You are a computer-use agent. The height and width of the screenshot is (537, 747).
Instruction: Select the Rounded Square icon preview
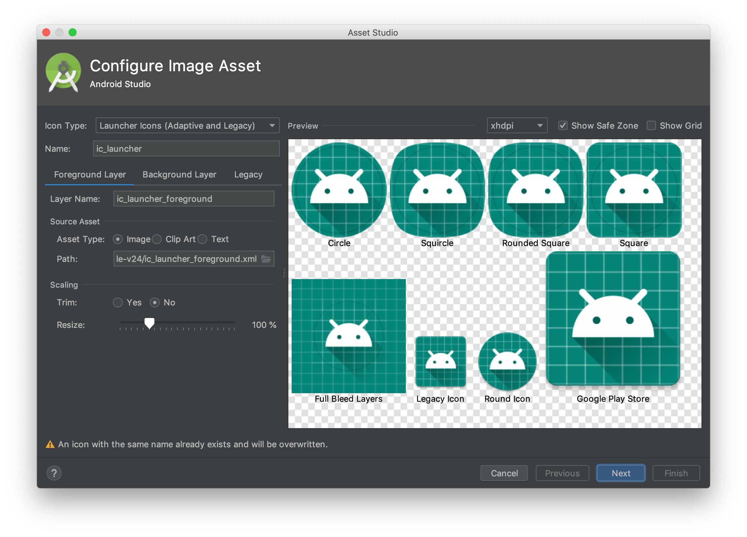pos(536,190)
